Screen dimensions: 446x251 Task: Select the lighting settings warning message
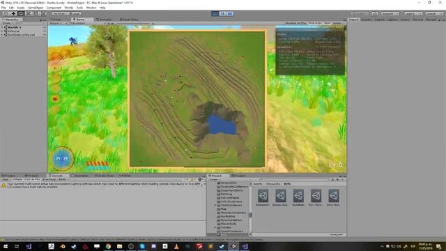103,185
